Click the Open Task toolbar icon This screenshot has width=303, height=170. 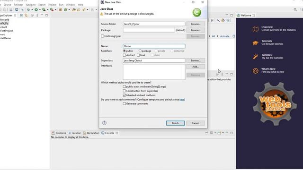79,9
